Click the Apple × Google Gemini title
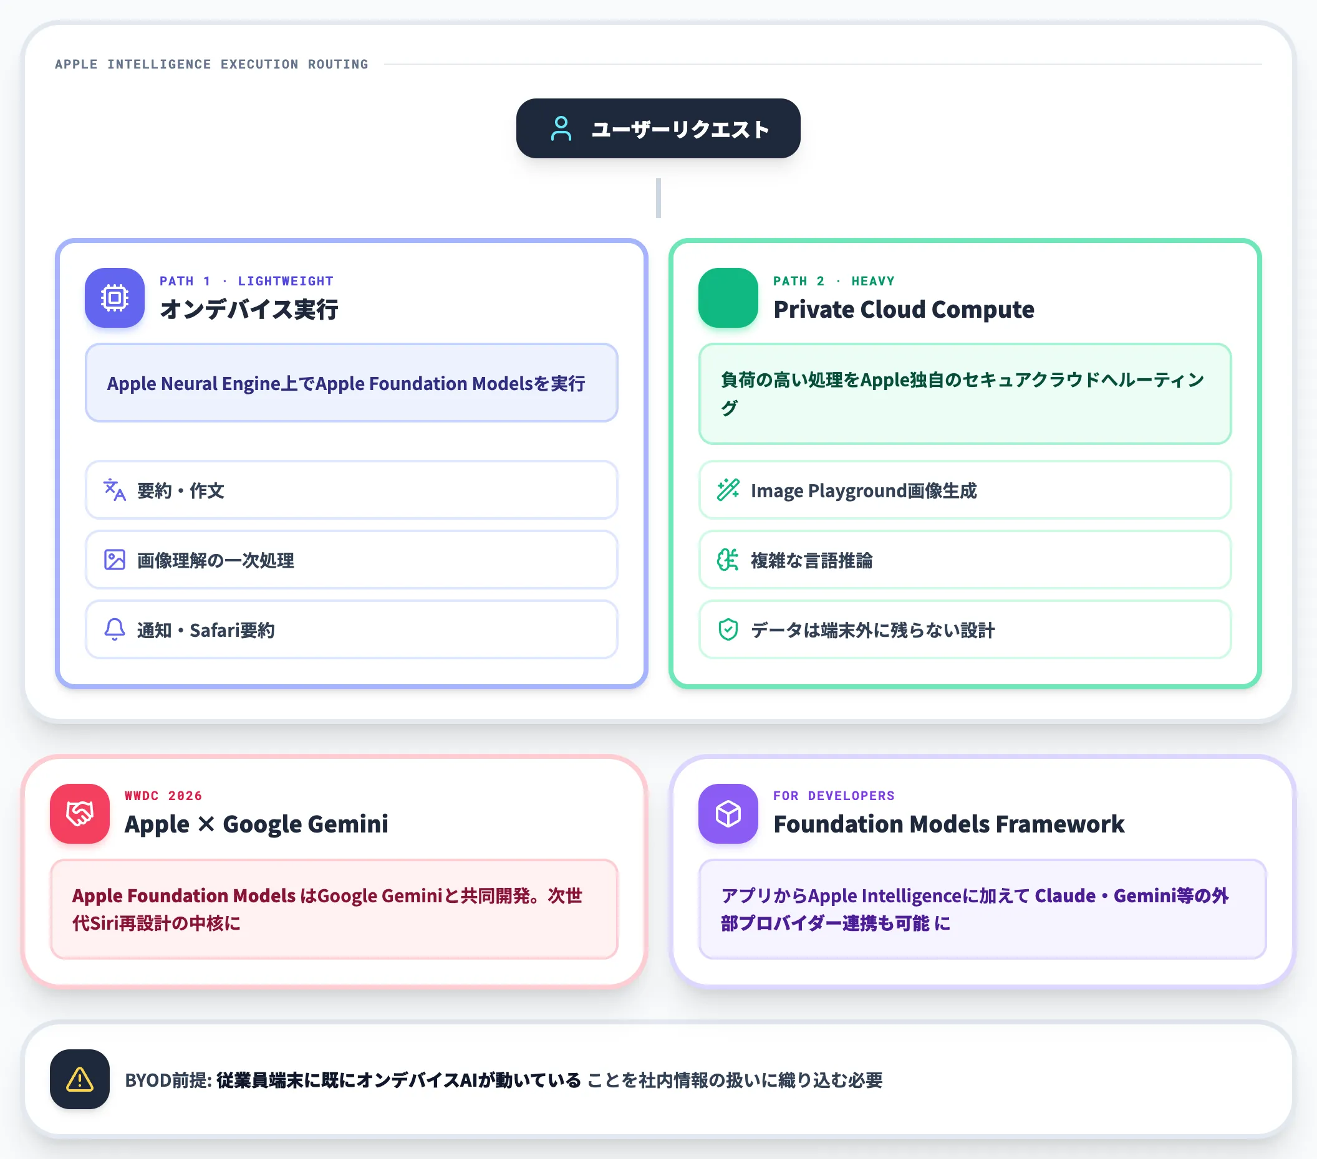1317x1159 pixels. point(256,824)
